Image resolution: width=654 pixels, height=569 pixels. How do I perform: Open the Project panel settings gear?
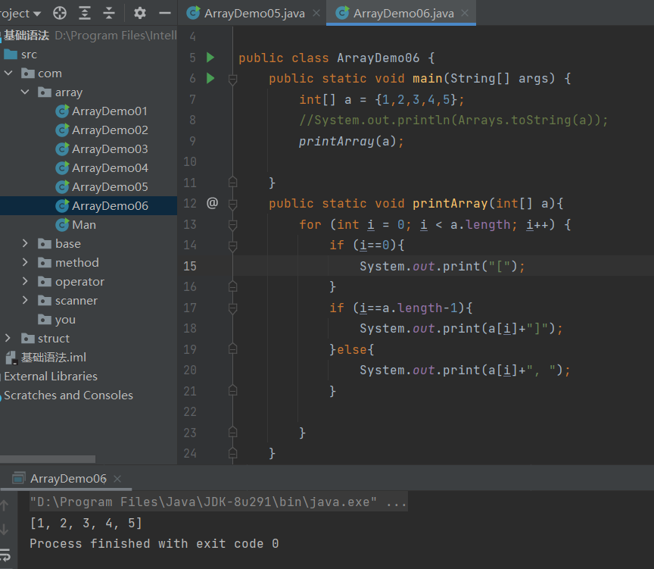[140, 13]
